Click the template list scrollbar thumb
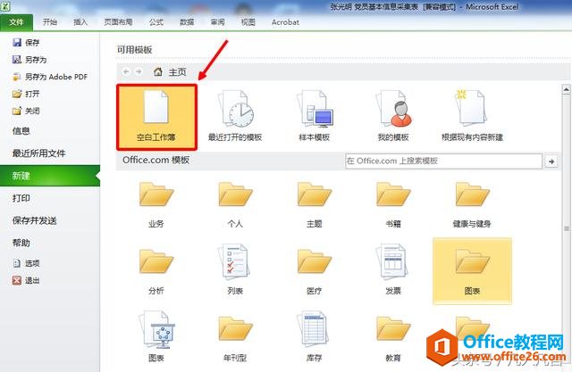This screenshot has width=572, height=372. click(567, 228)
